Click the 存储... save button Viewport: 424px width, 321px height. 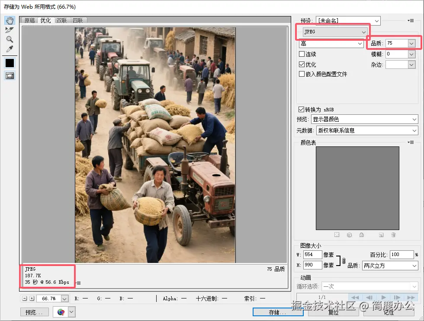[278, 312]
